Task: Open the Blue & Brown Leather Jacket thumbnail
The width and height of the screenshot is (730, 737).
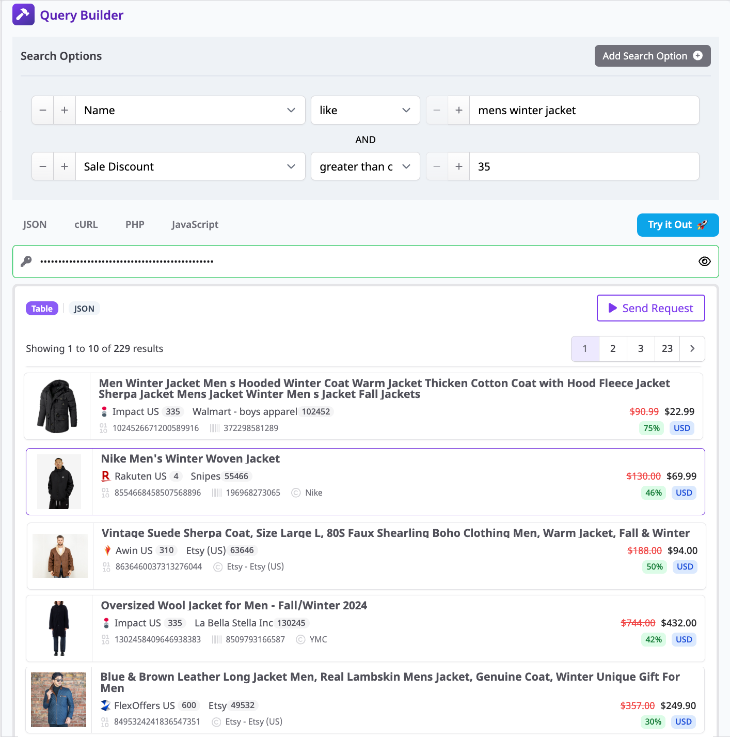Action: (59, 700)
